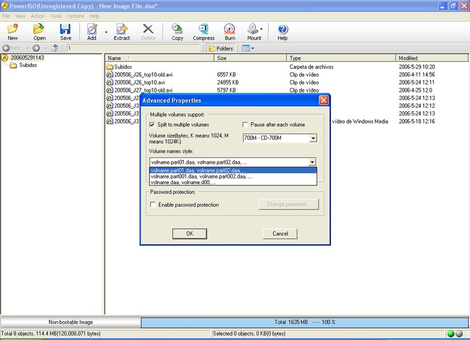470x340 pixels.
Task: Uncheck Split to multiple volumes
Action: (x=152, y=125)
